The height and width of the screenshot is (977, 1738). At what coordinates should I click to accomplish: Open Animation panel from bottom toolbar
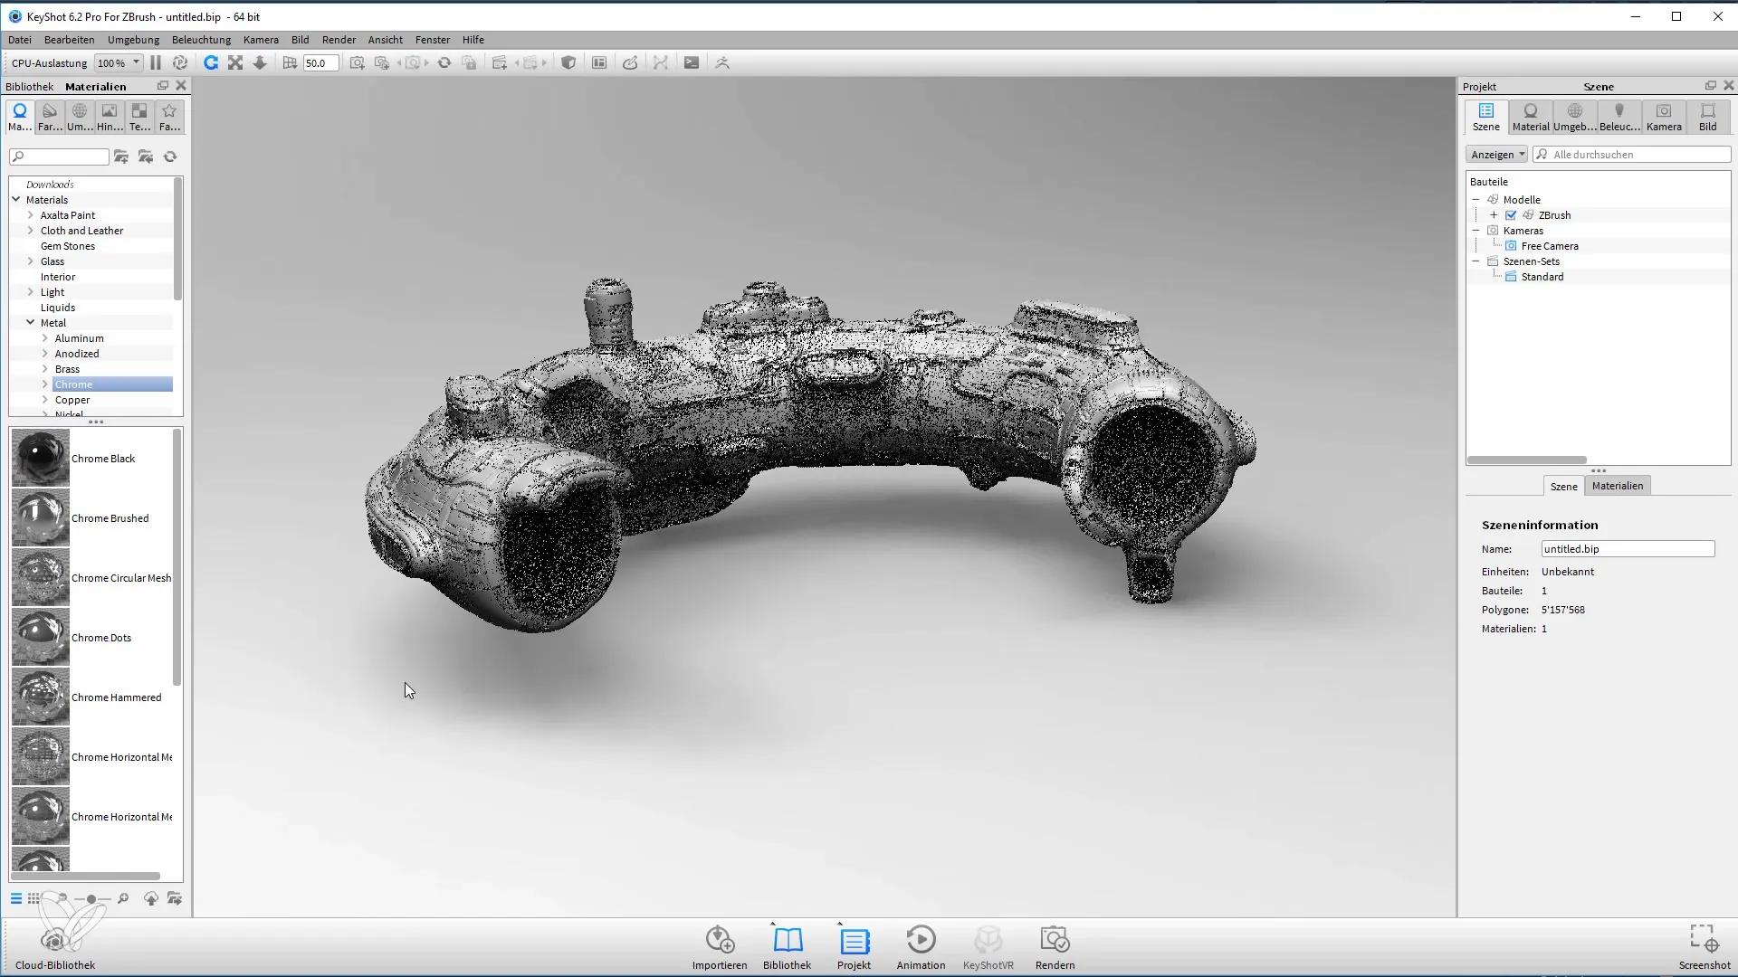coord(921,947)
